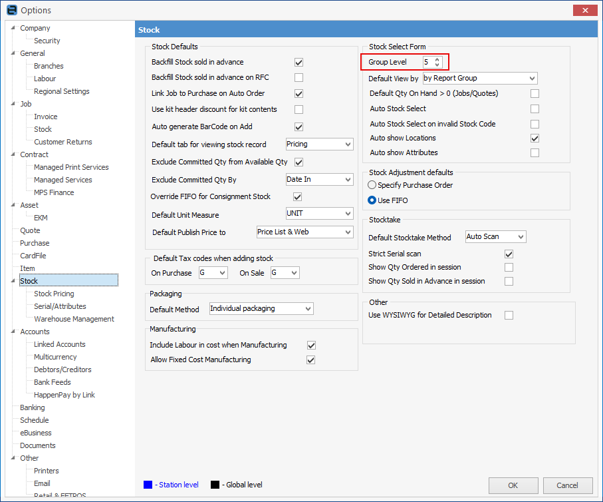Increase the Group Level value

tap(437, 59)
